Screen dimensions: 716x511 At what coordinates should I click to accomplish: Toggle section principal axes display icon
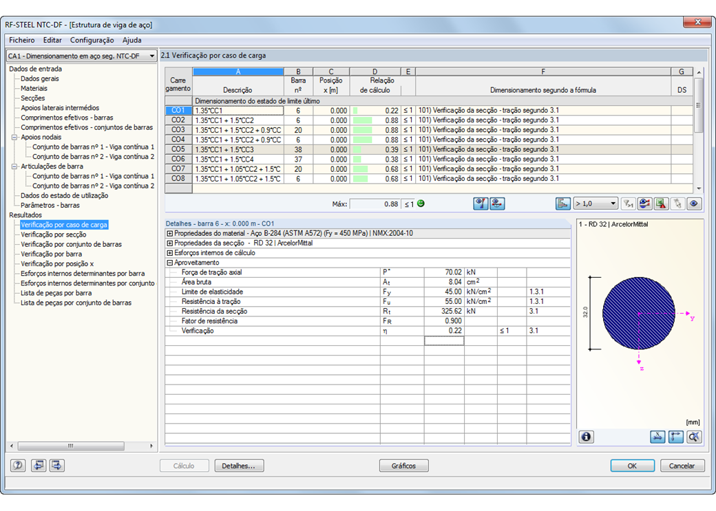click(676, 437)
